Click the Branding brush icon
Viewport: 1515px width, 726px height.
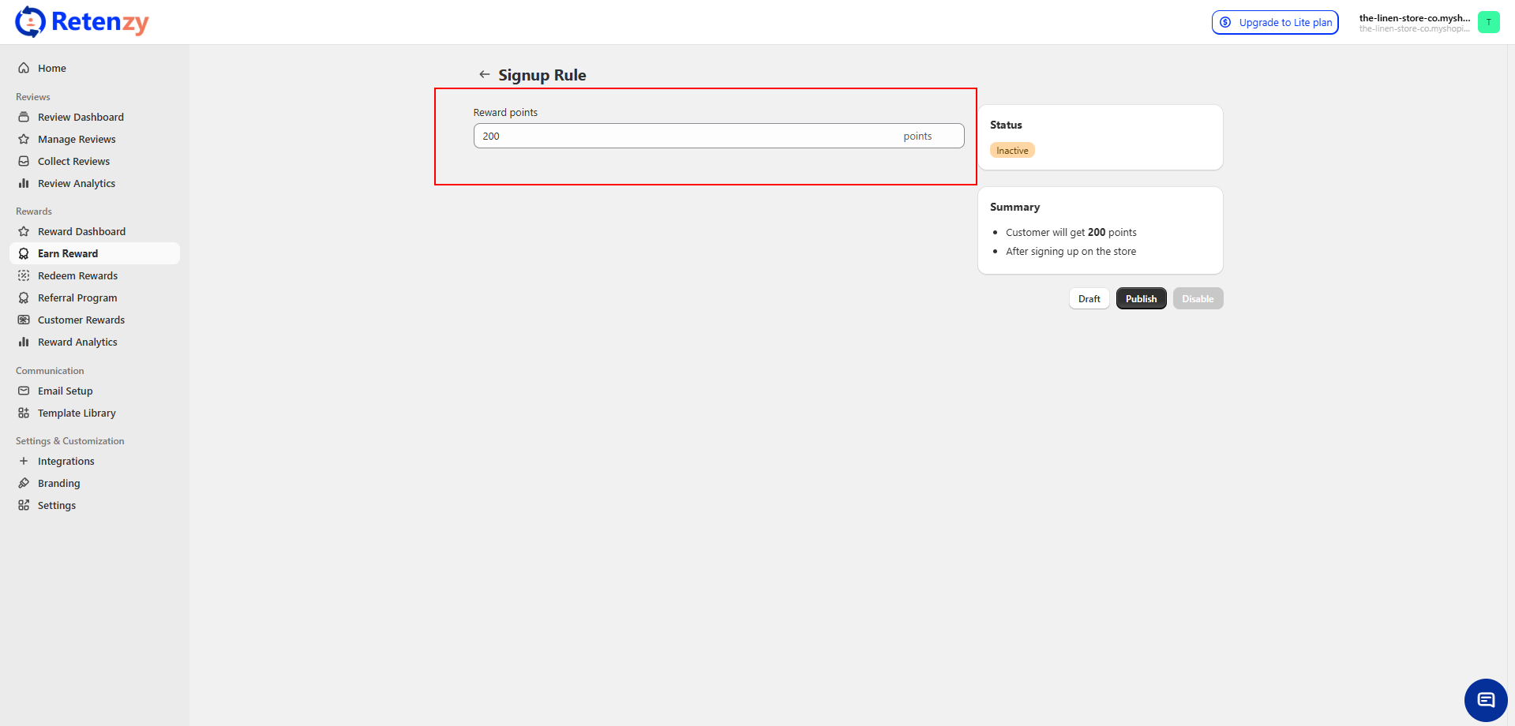(x=24, y=483)
